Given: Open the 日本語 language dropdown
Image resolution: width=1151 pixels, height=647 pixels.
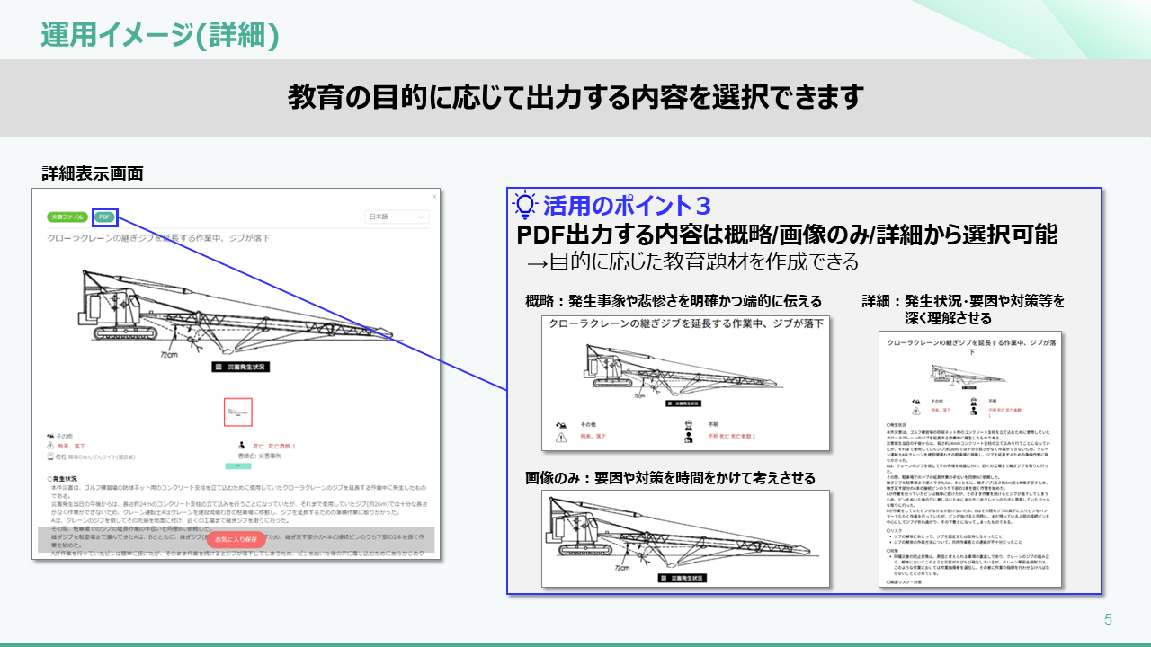Looking at the screenshot, I should (x=397, y=217).
